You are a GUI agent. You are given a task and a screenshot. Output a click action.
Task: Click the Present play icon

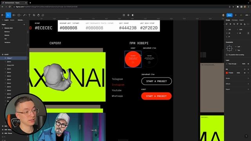(x=236, y=15)
